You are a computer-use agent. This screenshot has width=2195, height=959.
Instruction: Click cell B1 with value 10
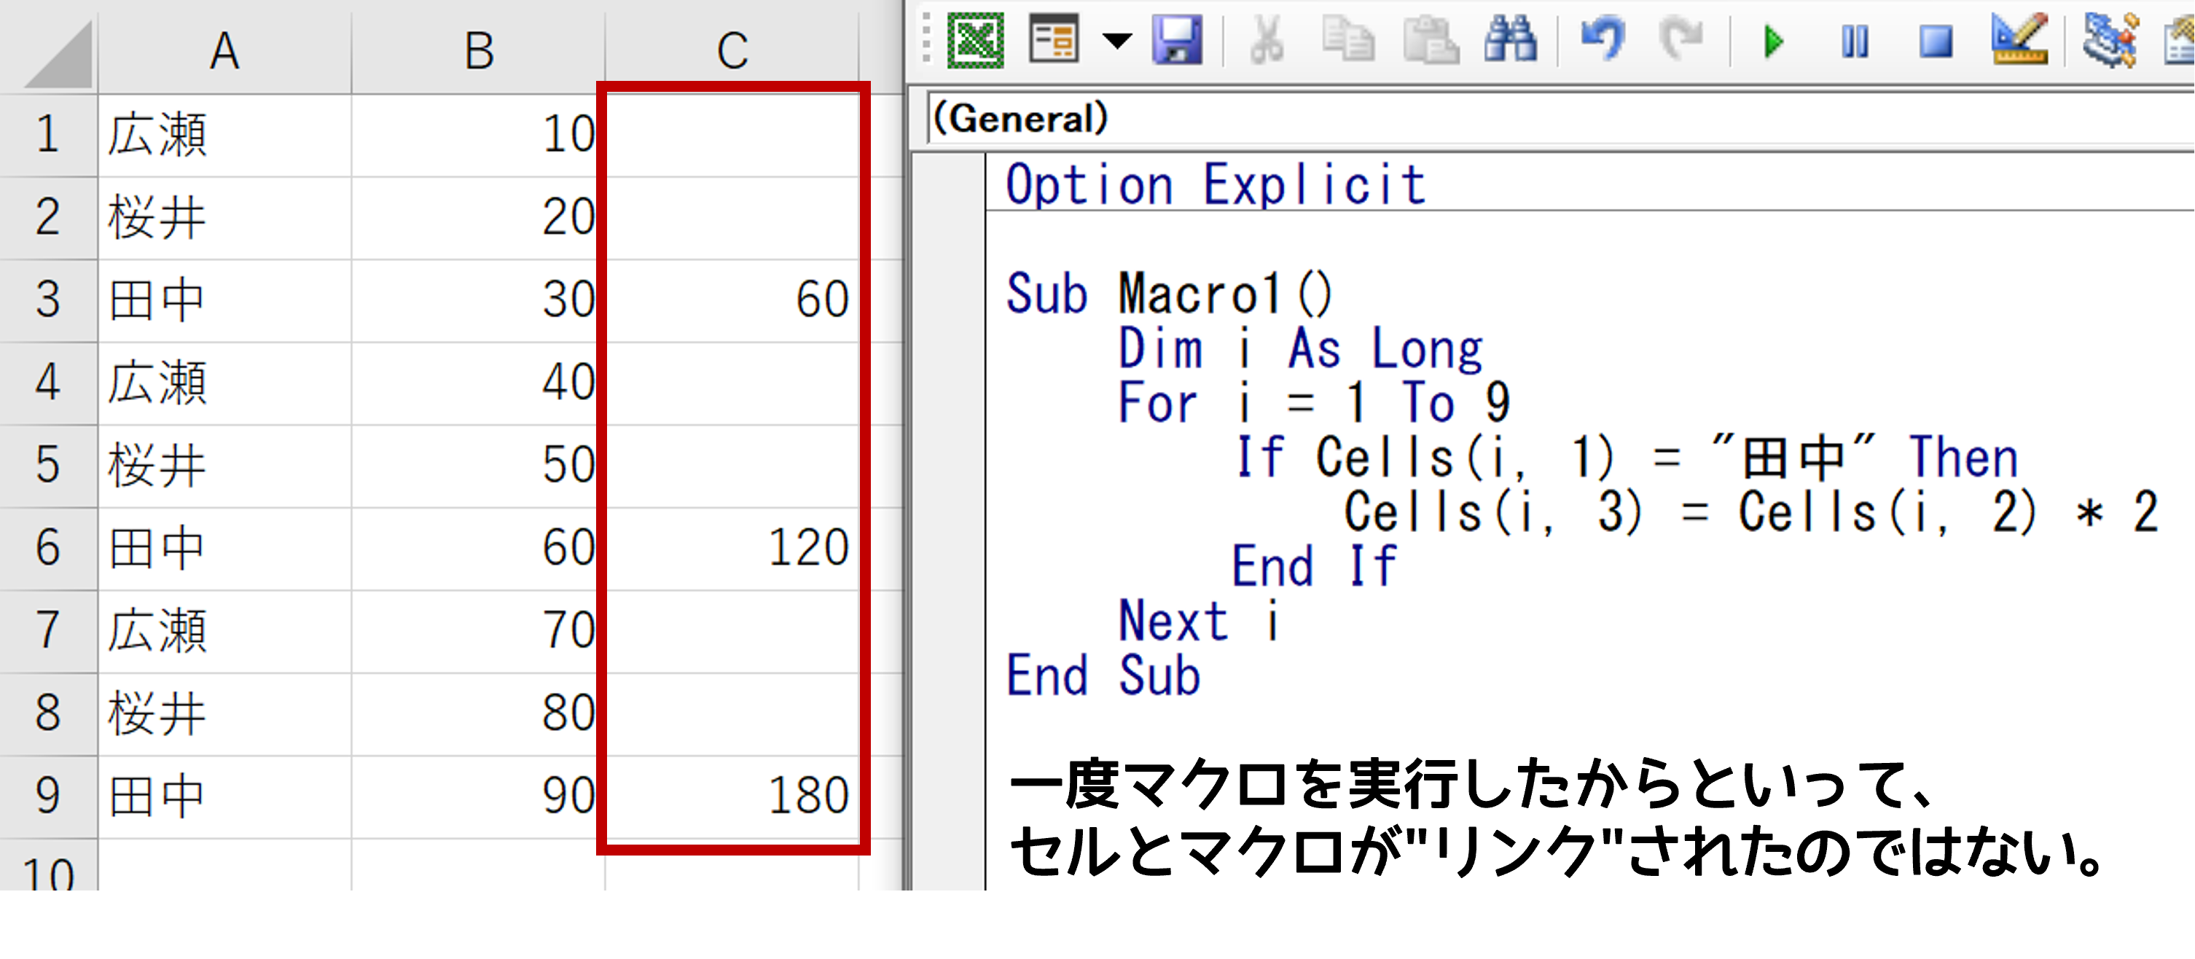point(478,135)
